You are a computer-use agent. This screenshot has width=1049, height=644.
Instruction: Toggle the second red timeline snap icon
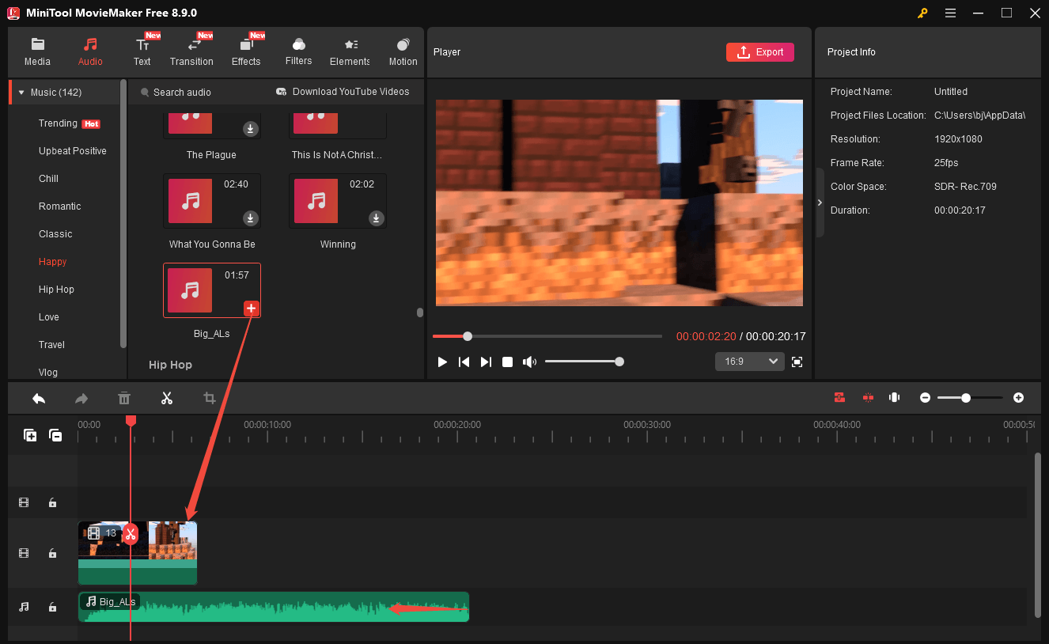click(x=868, y=397)
